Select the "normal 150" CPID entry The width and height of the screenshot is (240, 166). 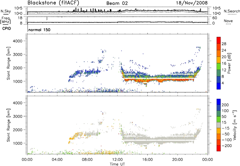(39, 30)
